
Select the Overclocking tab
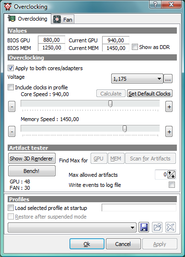(x=28, y=19)
